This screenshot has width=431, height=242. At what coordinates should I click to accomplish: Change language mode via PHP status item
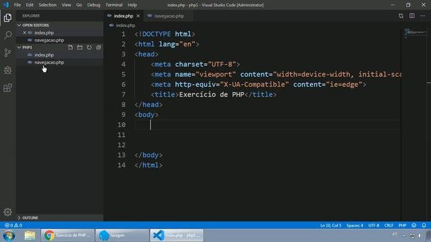402,225
